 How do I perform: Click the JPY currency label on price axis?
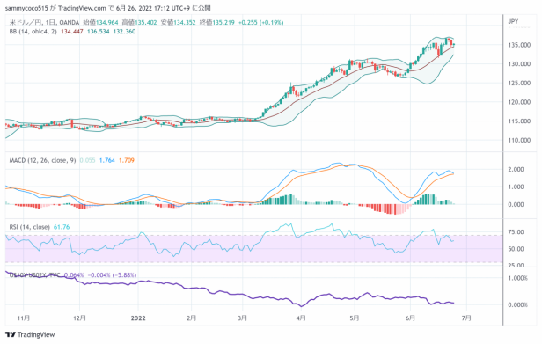[513, 21]
